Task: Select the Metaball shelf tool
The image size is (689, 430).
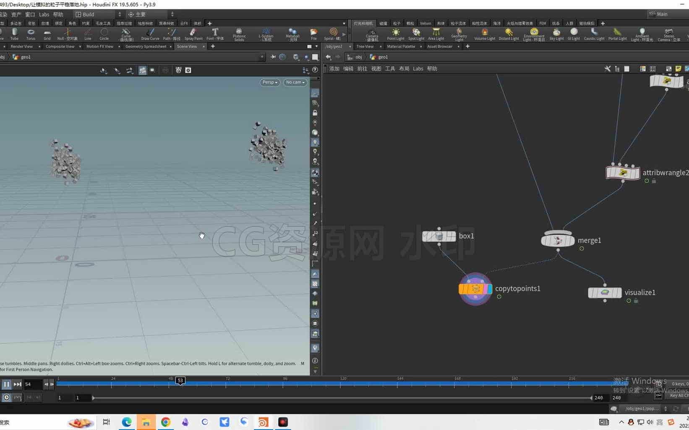Action: (x=292, y=35)
